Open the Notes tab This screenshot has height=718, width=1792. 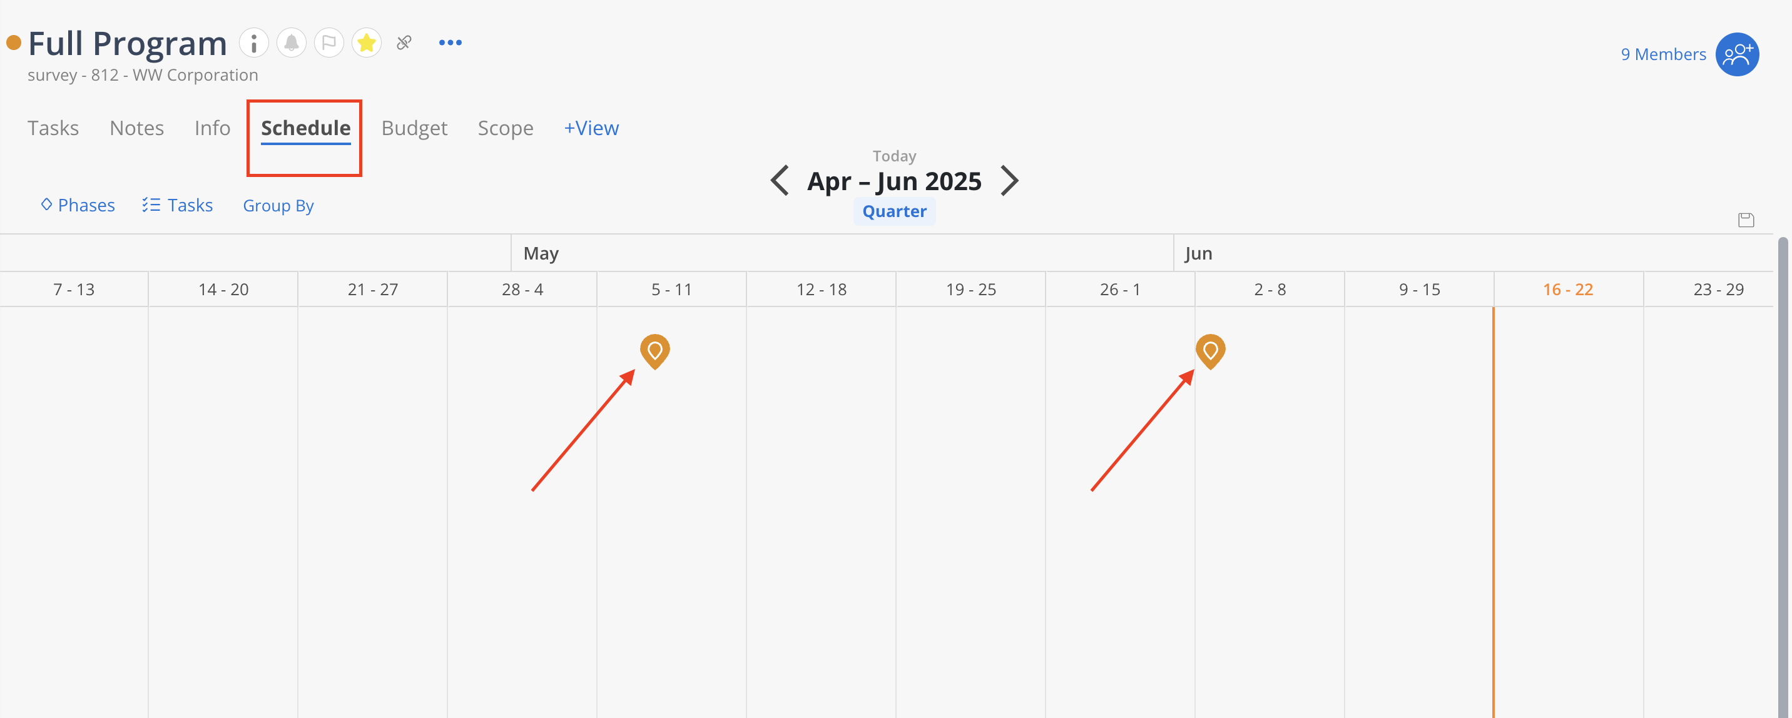(x=136, y=128)
